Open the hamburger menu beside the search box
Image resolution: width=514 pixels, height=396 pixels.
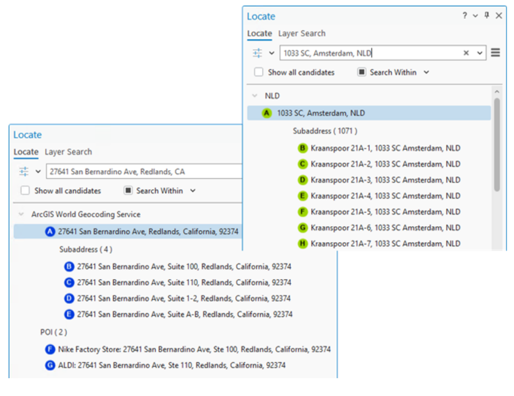click(x=495, y=52)
